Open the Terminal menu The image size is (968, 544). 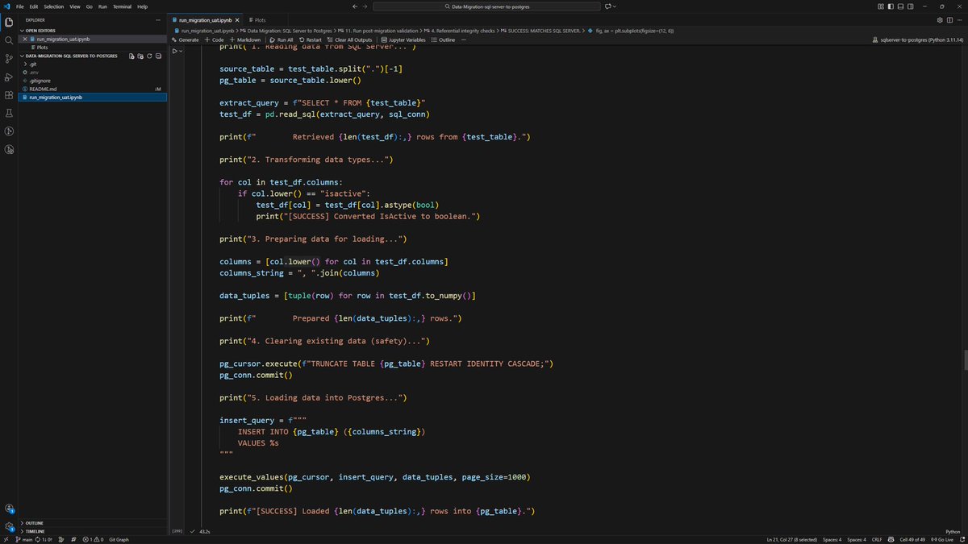point(122,6)
